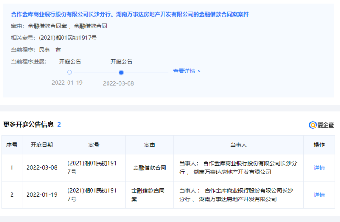Screen dimensions: 340x222
Task: Click serial number 2 in the table
Action: click(11, 195)
